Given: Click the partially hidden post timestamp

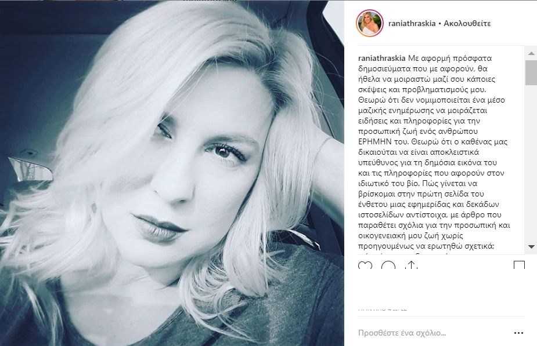Looking at the screenshot, I should coord(383,309).
